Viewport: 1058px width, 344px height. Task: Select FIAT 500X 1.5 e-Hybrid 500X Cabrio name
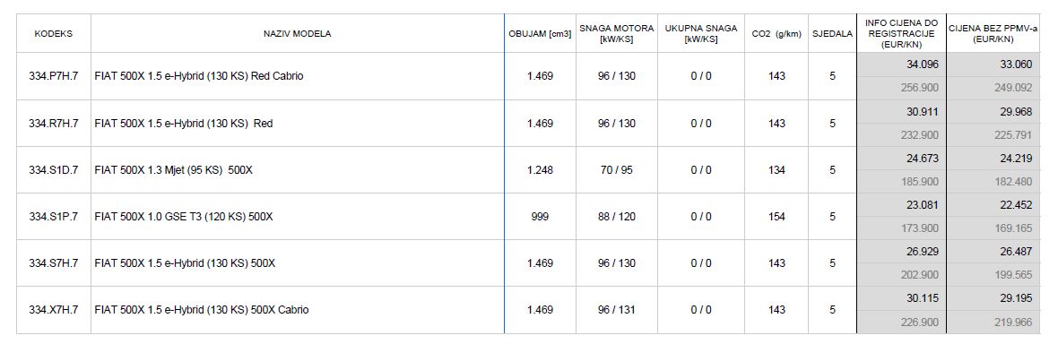click(202, 310)
